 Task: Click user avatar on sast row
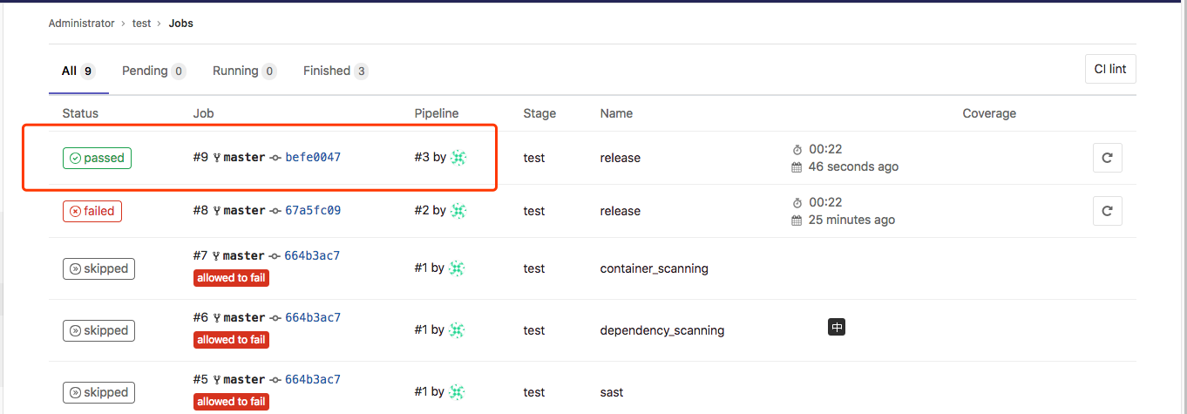point(457,392)
